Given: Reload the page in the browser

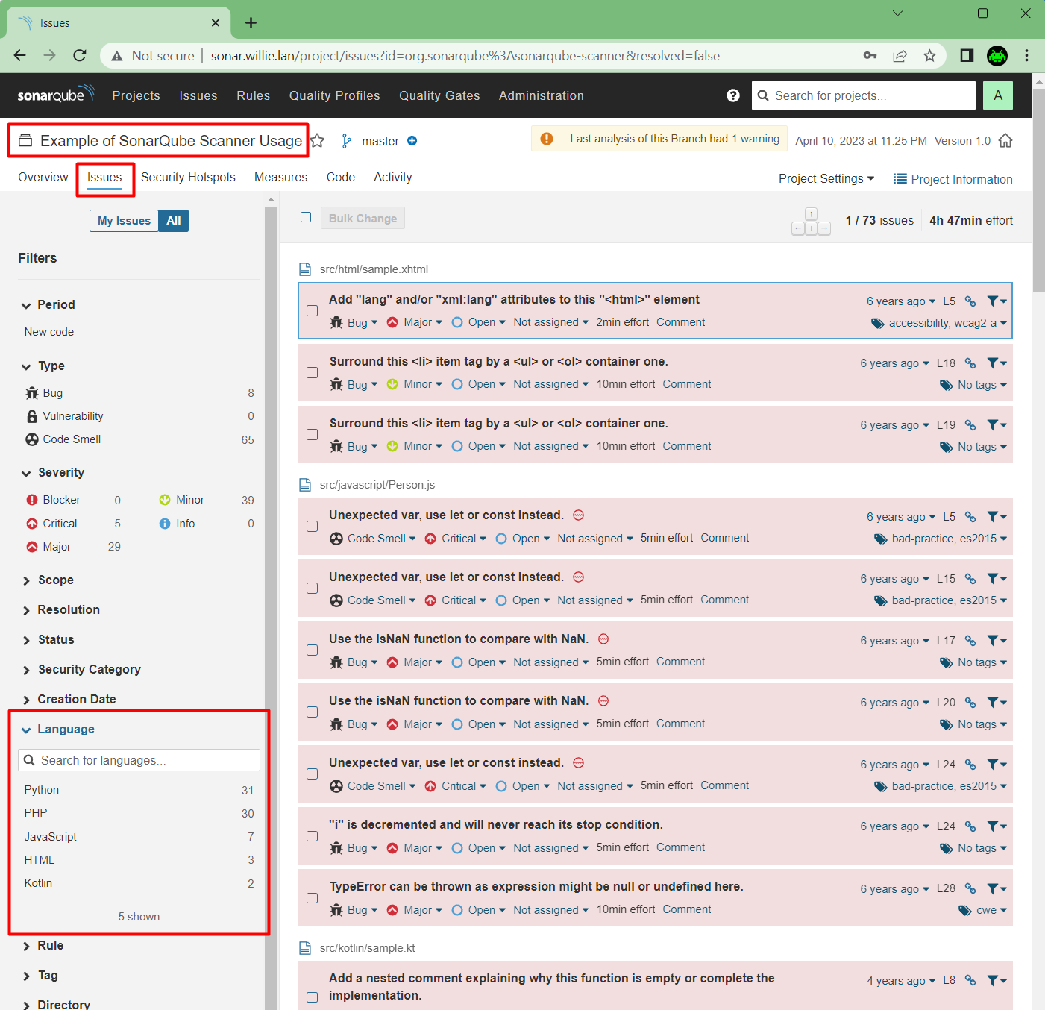Looking at the screenshot, I should pyautogui.click(x=80, y=55).
